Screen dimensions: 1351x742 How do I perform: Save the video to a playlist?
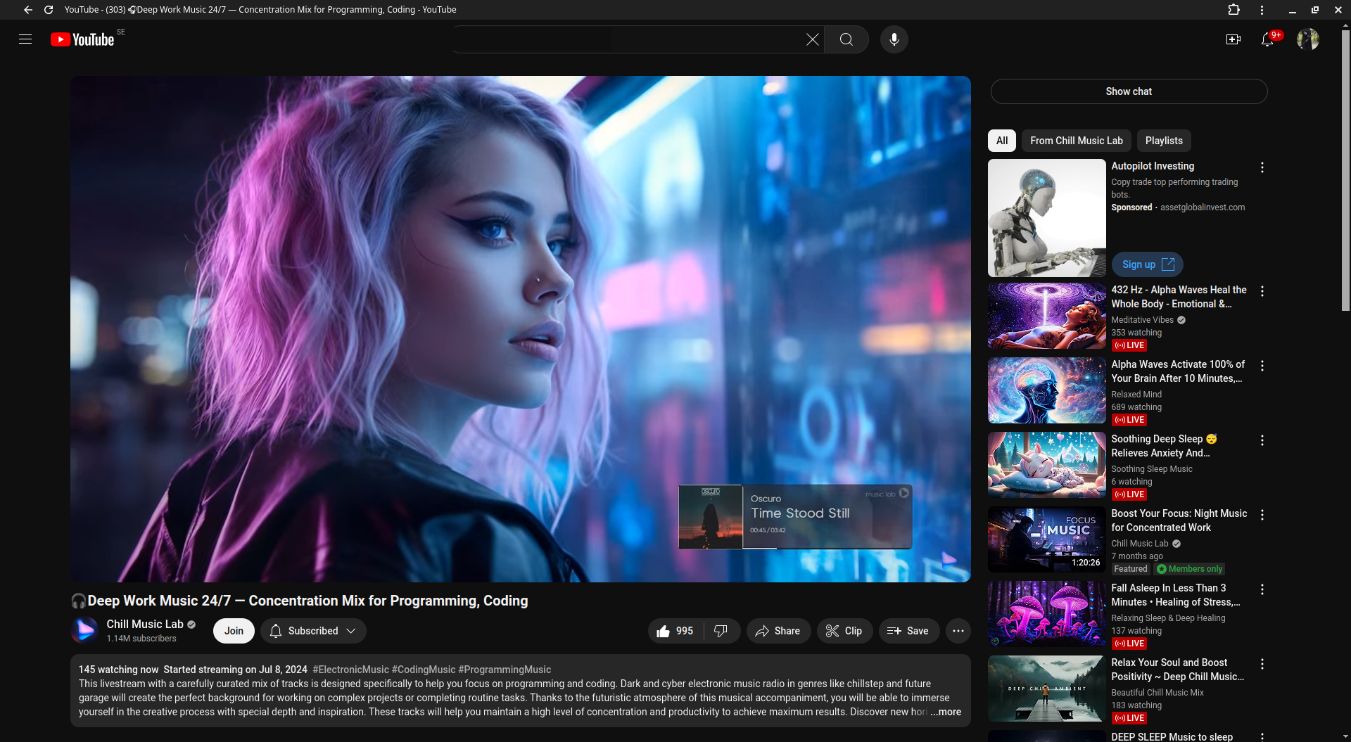pyautogui.click(x=908, y=631)
